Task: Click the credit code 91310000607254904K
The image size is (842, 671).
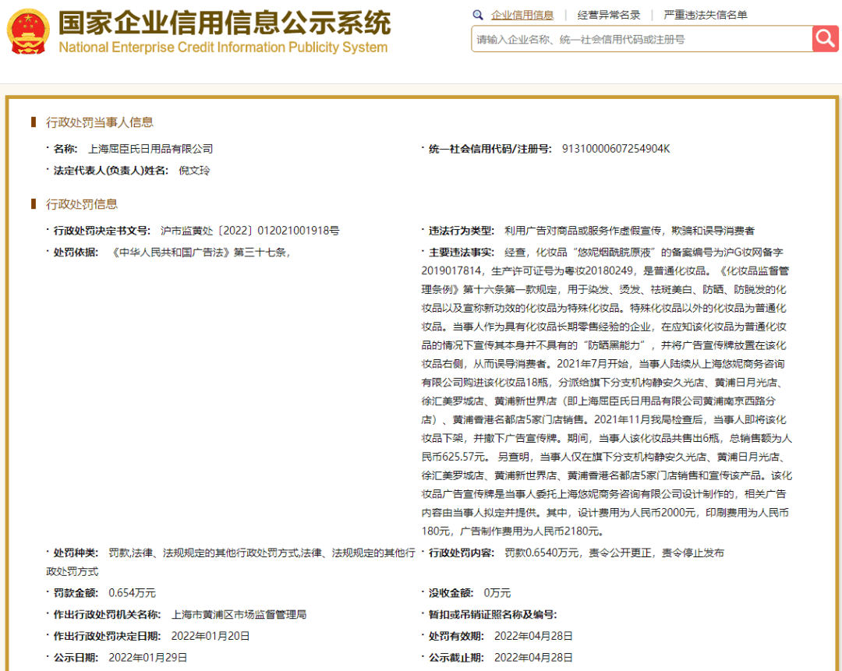Action: coord(616,149)
